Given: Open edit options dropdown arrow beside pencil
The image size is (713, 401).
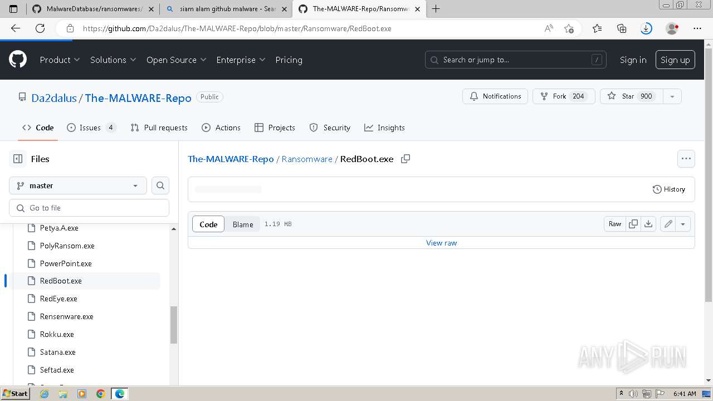Looking at the screenshot, I should [683, 224].
